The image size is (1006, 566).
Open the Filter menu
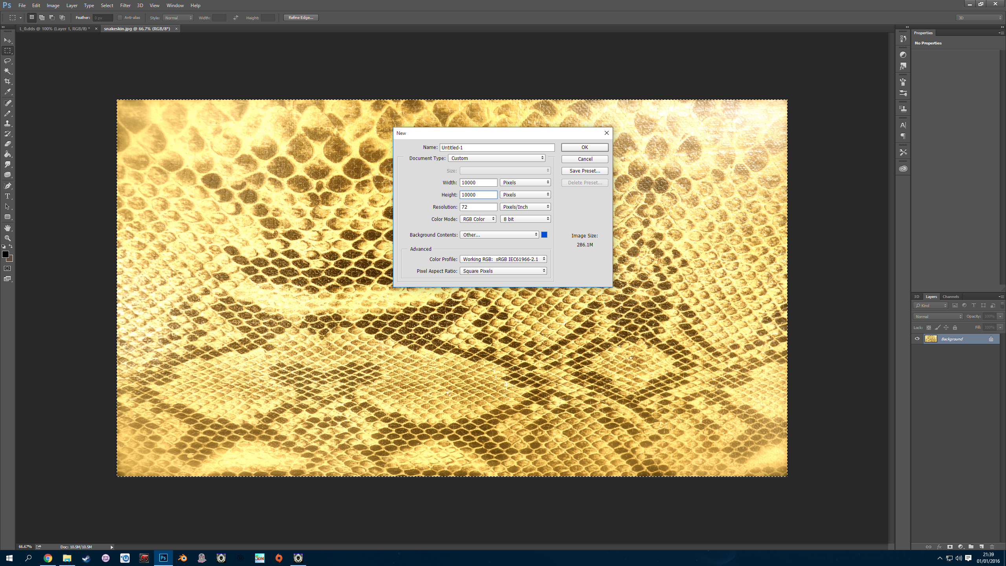(x=125, y=6)
